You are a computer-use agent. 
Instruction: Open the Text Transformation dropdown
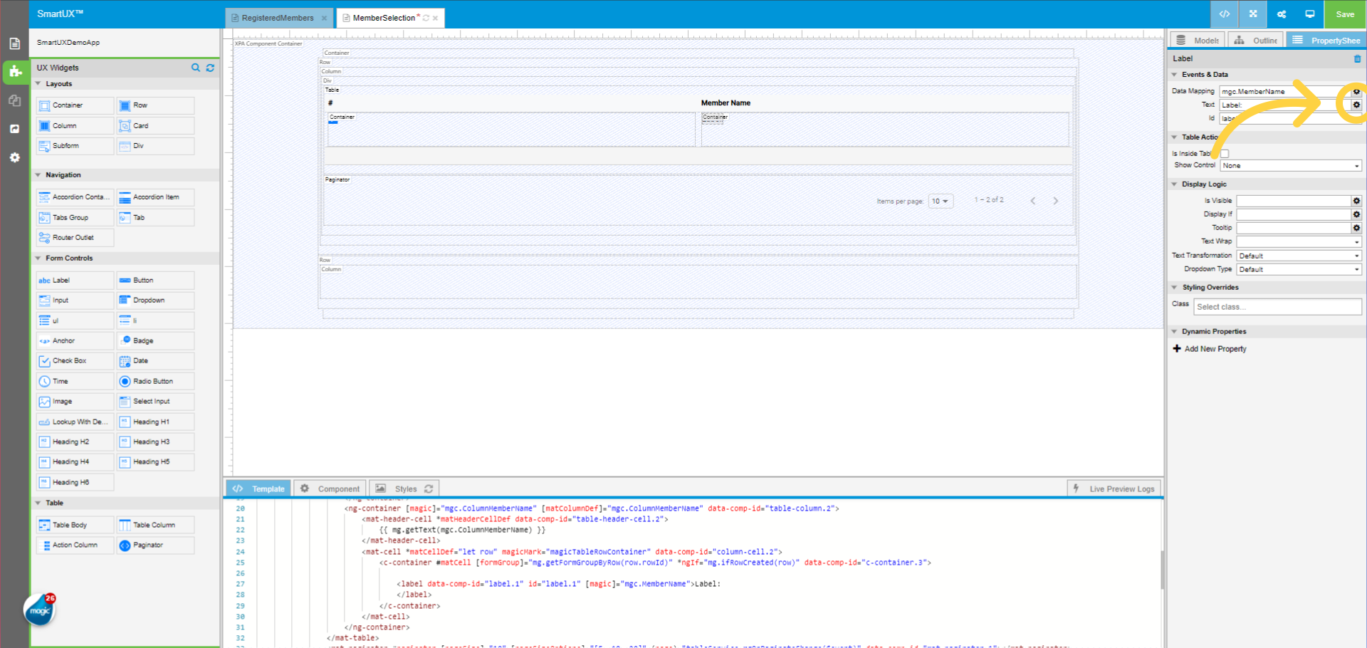tap(1299, 256)
